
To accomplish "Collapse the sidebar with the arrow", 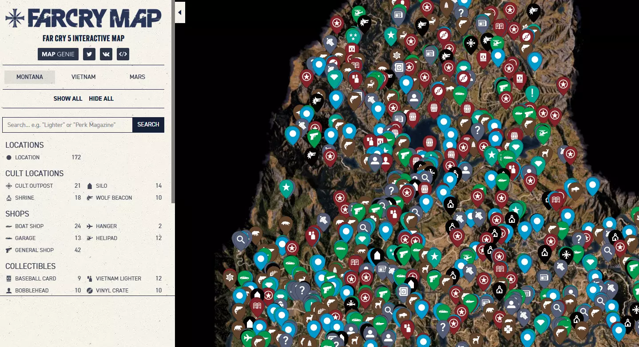I will 180,12.
